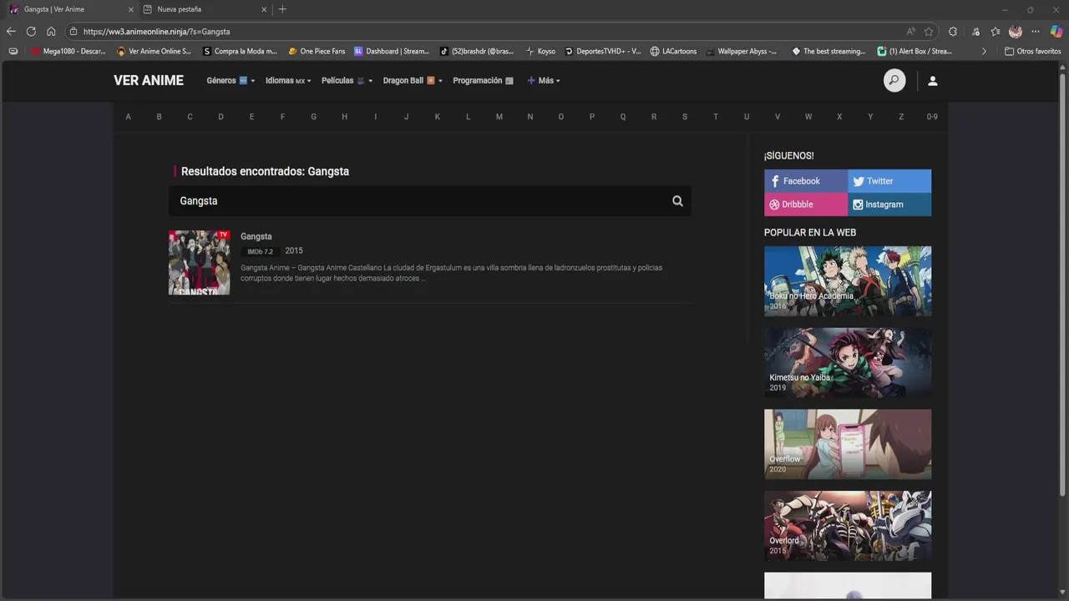View site info lock icon in address bar
Image resolution: width=1069 pixels, height=601 pixels.
click(73, 32)
